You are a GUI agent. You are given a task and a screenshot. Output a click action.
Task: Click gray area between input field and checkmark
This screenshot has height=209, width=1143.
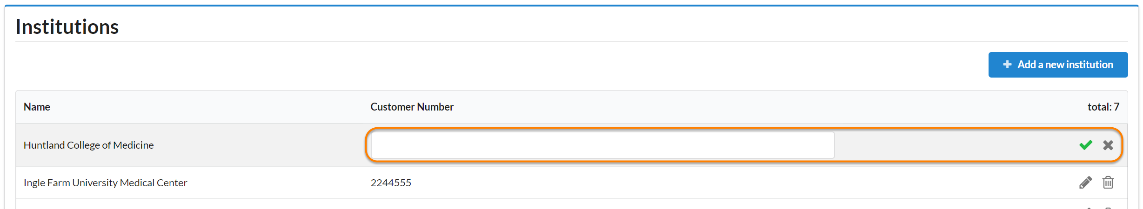click(954, 145)
